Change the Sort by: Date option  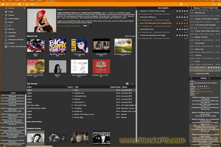[130, 36]
